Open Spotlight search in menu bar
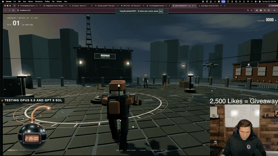 click(x=252, y=2)
